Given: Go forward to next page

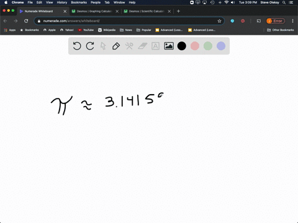Looking at the screenshot, I should pyautogui.click(x=16, y=21).
